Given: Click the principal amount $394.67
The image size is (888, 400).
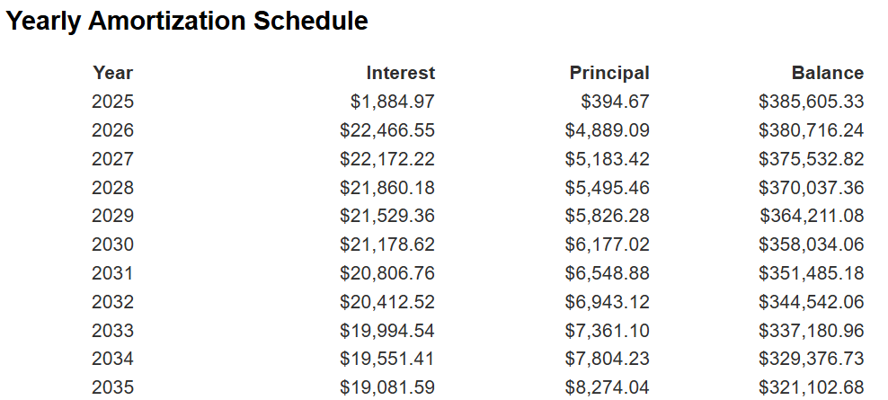Looking at the screenshot, I should [615, 102].
